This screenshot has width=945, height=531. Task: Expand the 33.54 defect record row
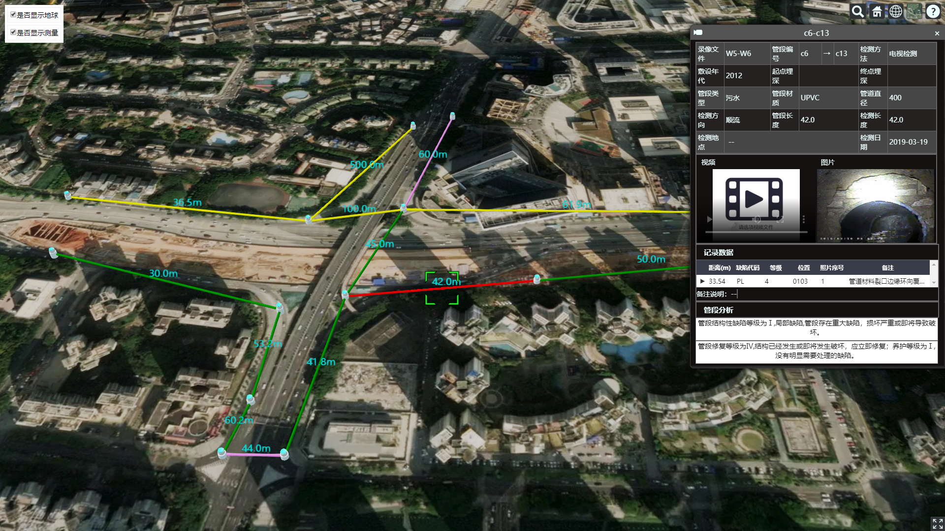point(702,281)
